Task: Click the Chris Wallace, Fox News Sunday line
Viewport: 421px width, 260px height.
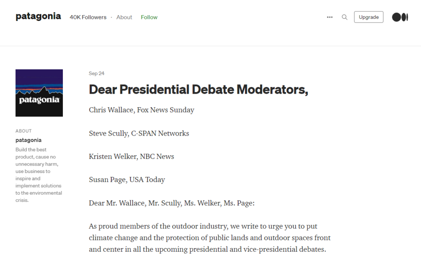Action: point(141,110)
